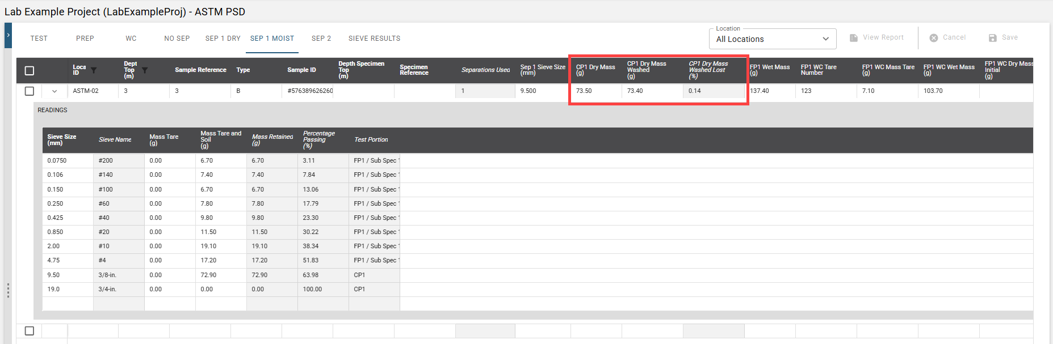Open the PREP tab
Viewport: 1053px width, 344px height.
[x=85, y=39]
